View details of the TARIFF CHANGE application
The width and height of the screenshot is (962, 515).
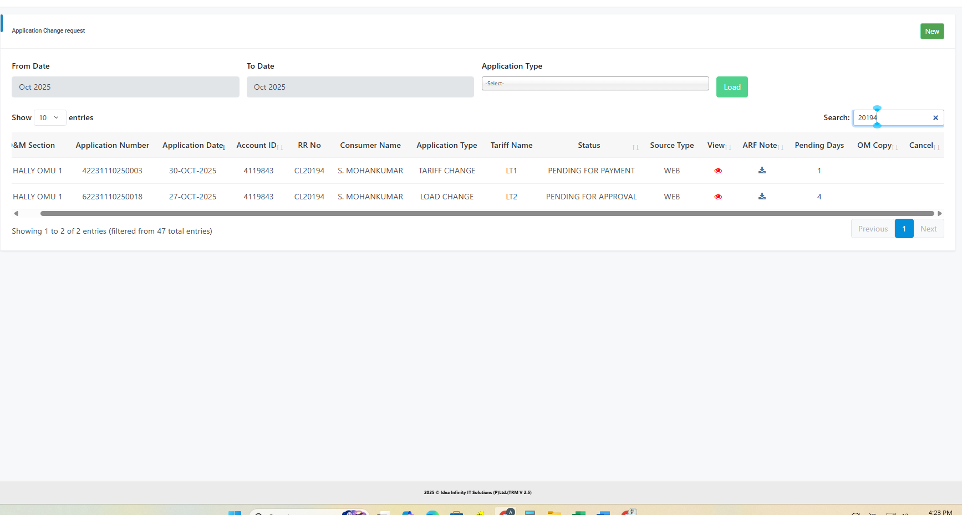pyautogui.click(x=718, y=171)
